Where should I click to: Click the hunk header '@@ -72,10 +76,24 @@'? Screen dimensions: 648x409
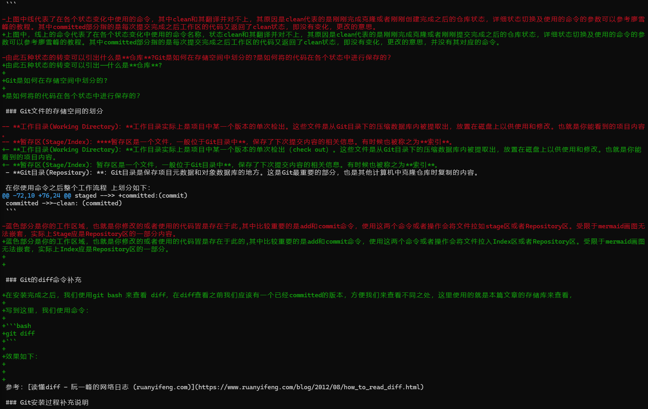(37, 195)
